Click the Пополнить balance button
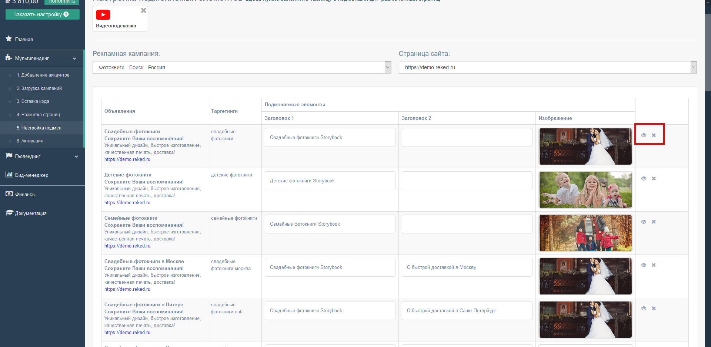The width and height of the screenshot is (711, 347). (x=62, y=2)
